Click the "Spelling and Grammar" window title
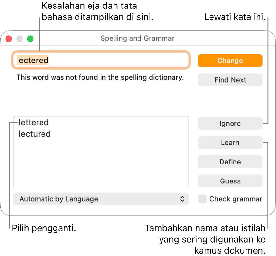Image resolution: width=276 pixels, height=256 pixels. (138, 38)
